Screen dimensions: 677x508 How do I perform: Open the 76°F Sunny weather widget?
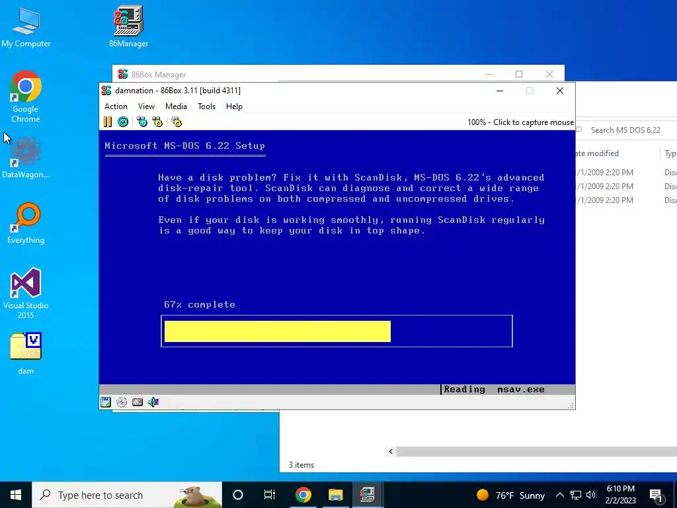(511, 495)
